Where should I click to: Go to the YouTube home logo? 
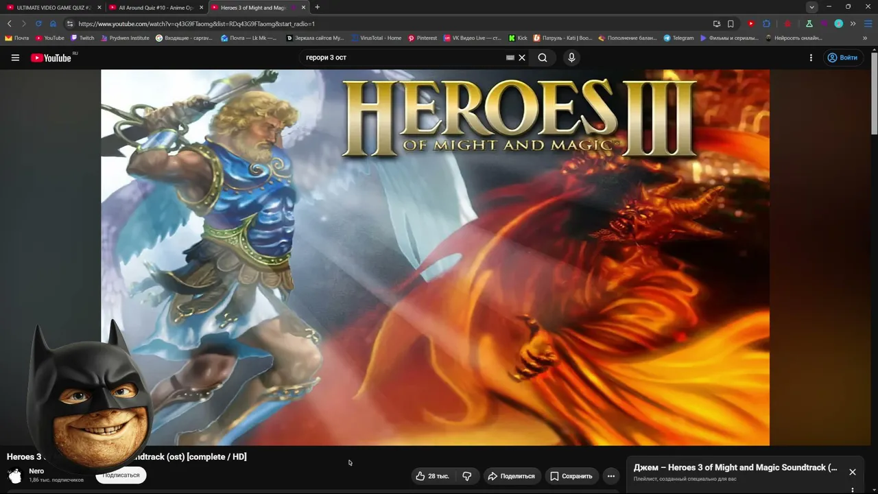[51, 58]
